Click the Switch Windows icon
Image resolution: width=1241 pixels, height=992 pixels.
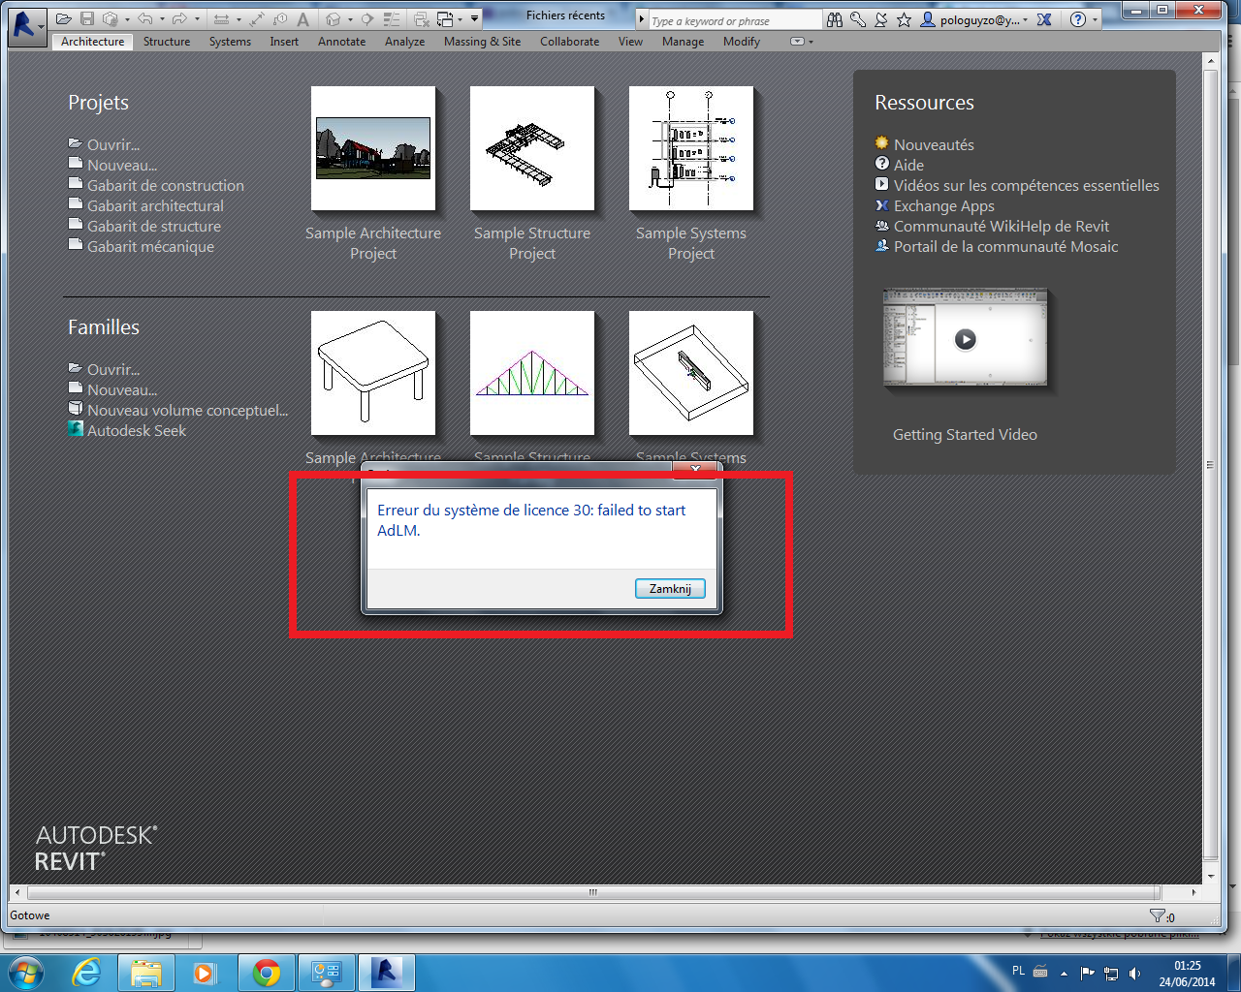pyautogui.click(x=445, y=19)
